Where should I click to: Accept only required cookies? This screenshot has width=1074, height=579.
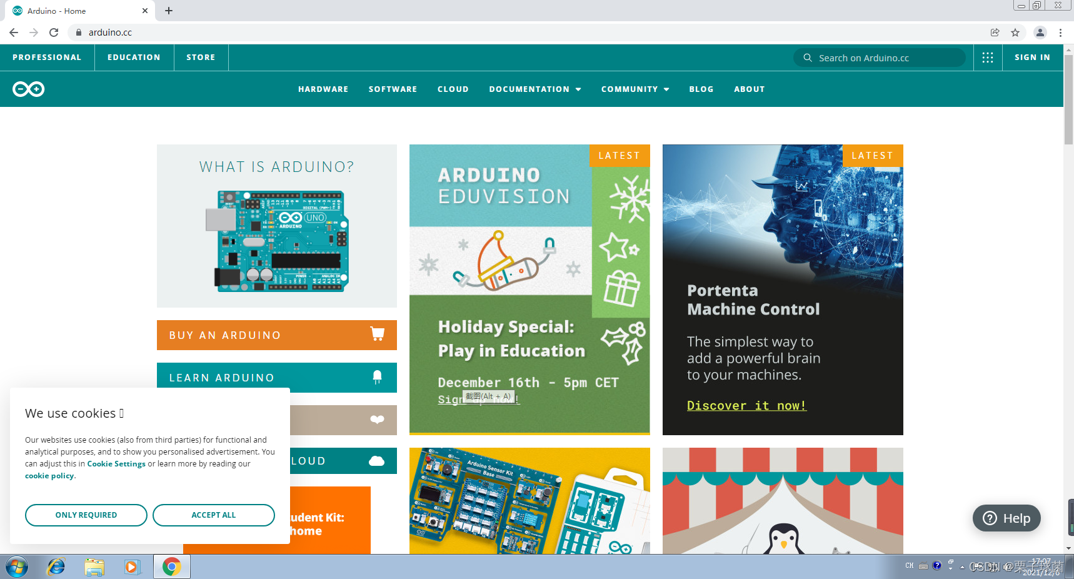(86, 515)
